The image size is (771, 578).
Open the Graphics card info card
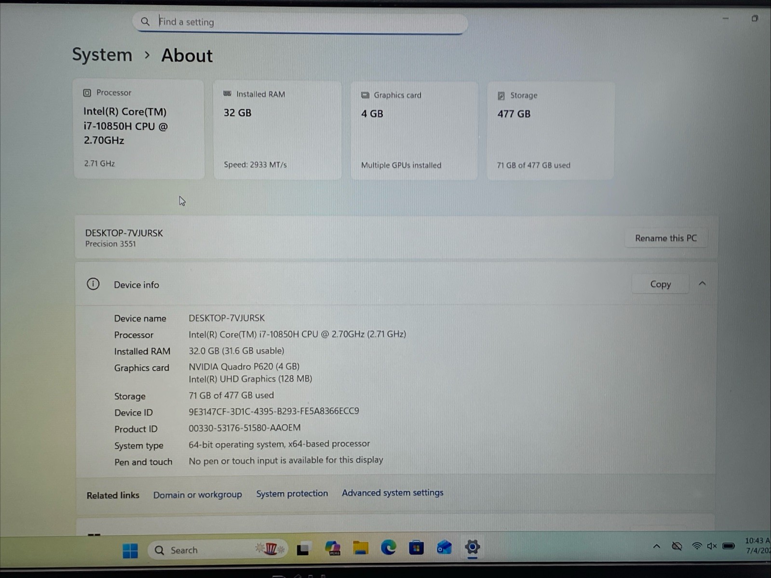click(414, 131)
